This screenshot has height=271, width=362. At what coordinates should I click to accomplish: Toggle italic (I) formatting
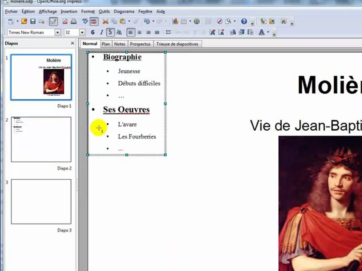pyautogui.click(x=101, y=32)
